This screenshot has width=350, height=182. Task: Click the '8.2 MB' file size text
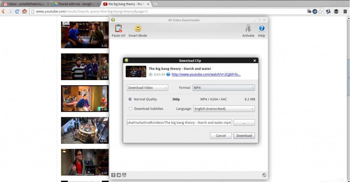coord(250,99)
